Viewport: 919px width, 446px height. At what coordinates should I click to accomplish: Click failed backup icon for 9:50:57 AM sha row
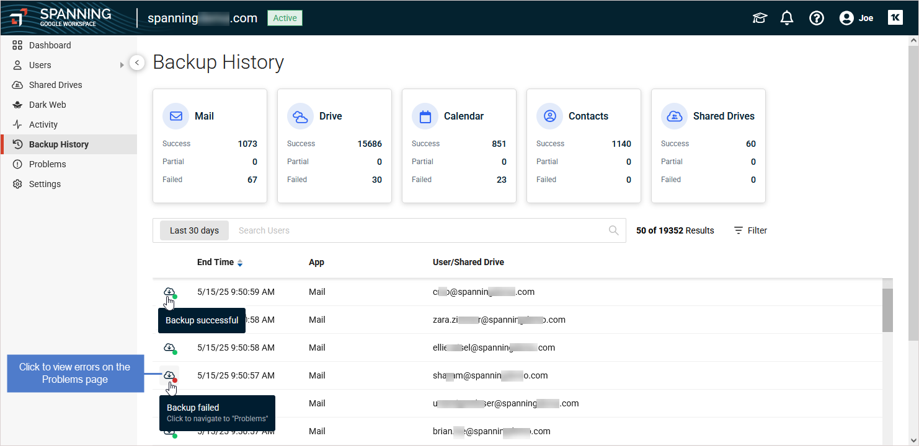(169, 375)
